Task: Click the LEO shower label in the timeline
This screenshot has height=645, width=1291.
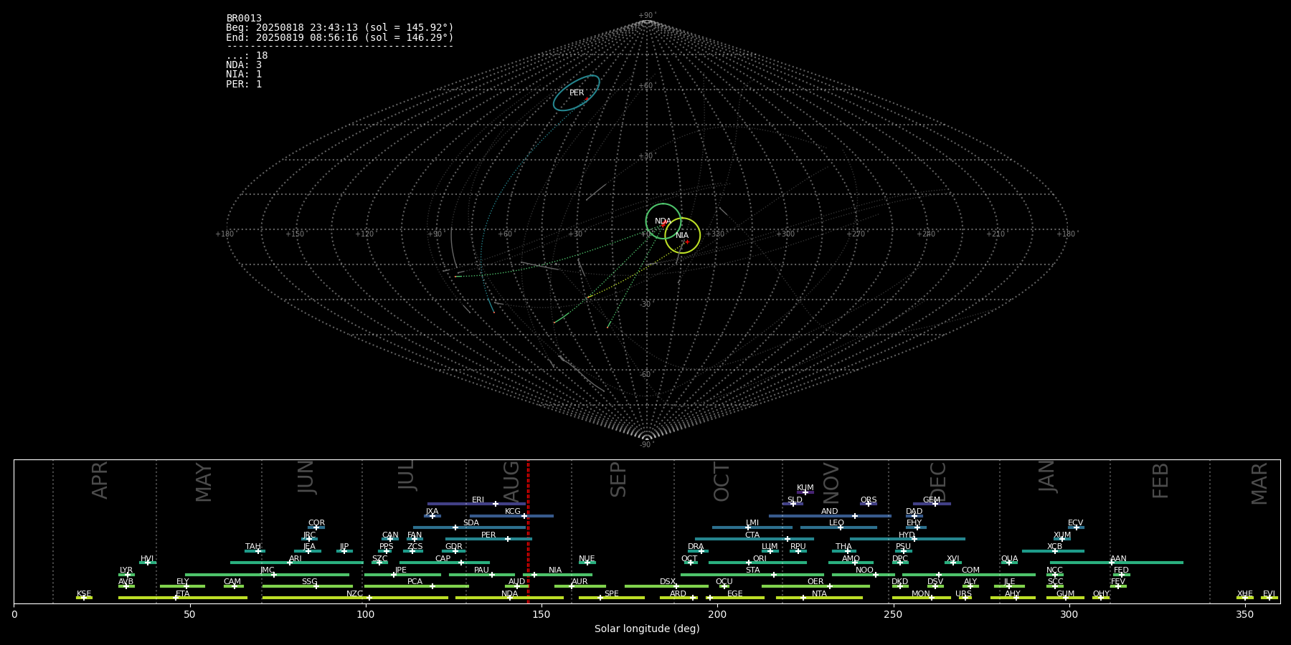Action: 837,523
